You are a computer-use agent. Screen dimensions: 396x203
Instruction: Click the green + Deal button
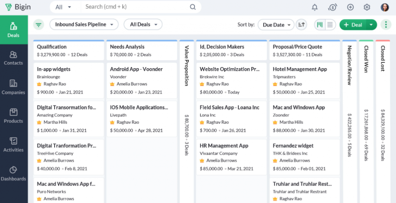tap(352, 25)
